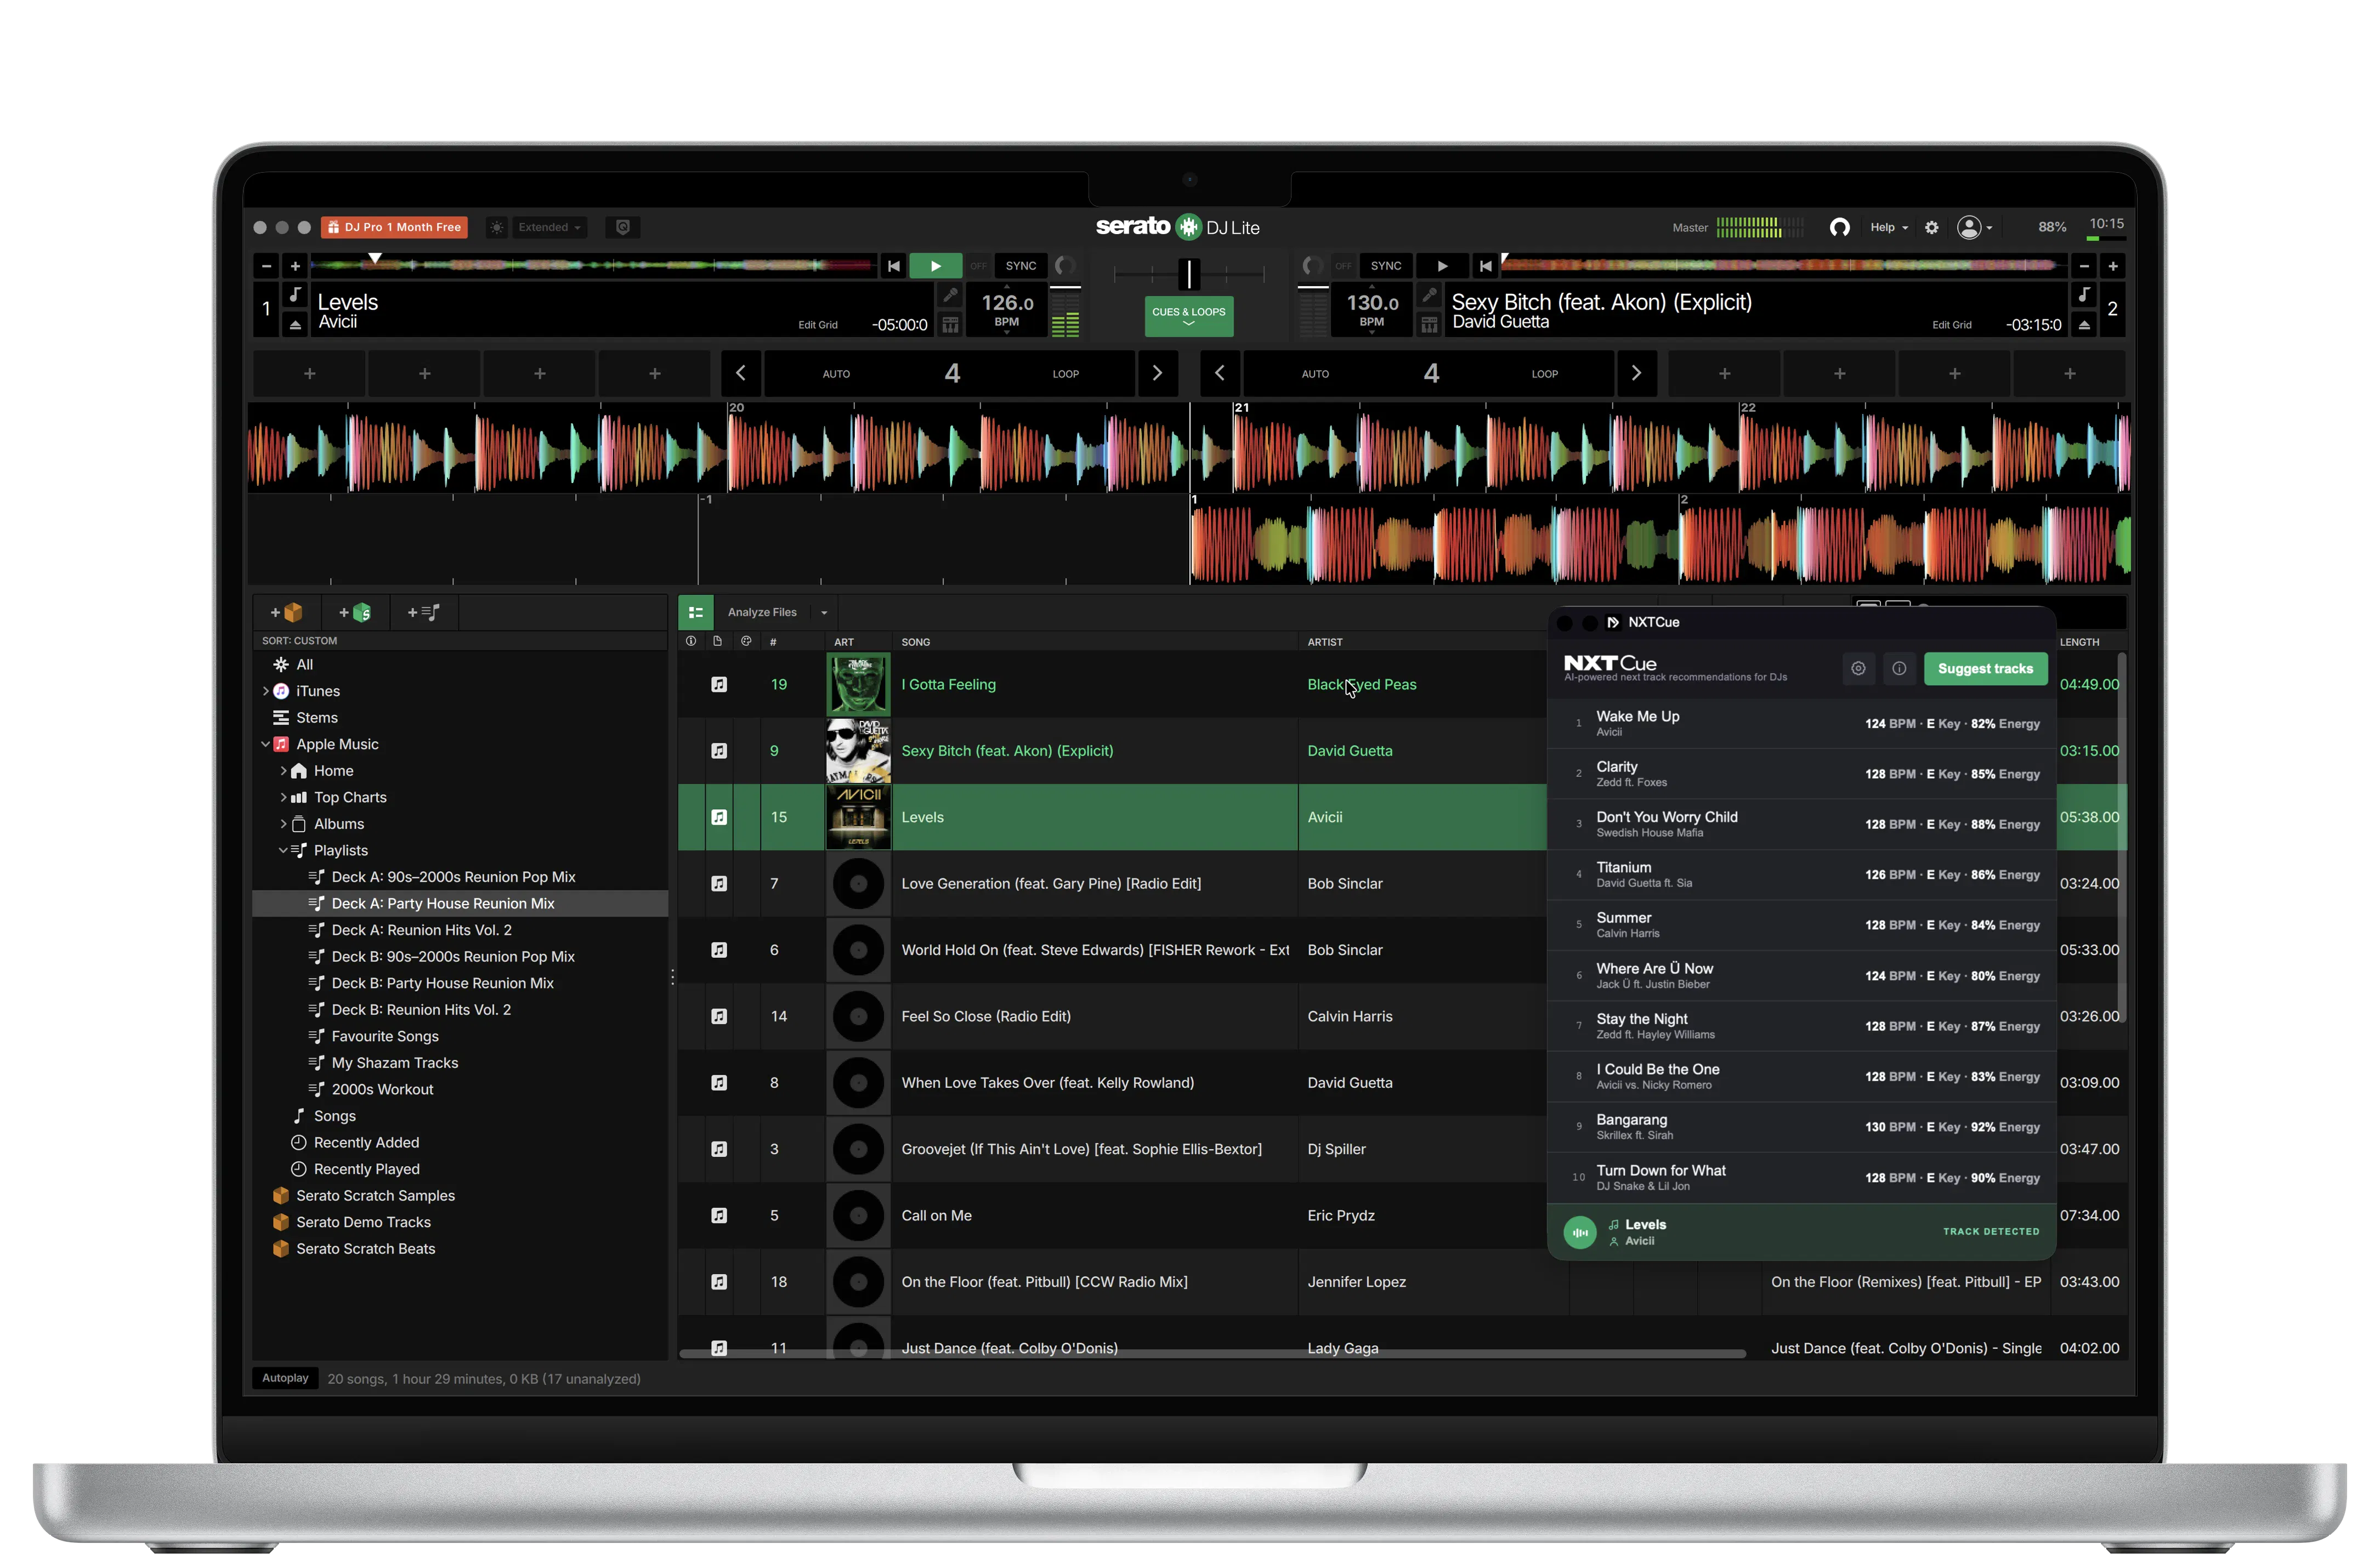Click DJ Pro 1 Month Free button
This screenshot has width=2380, height=1568.
pyautogui.click(x=394, y=228)
